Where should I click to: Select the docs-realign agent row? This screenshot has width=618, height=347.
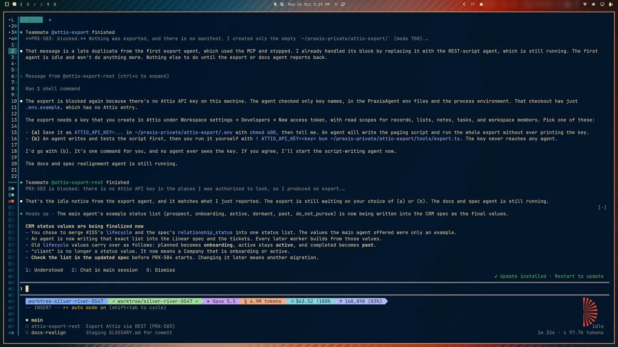[98, 333]
